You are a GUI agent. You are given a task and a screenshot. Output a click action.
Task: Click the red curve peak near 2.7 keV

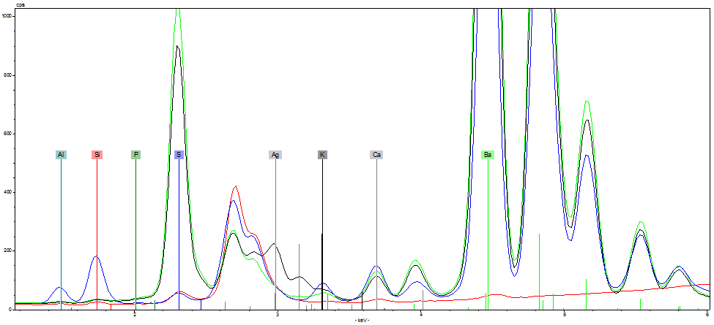coord(235,186)
